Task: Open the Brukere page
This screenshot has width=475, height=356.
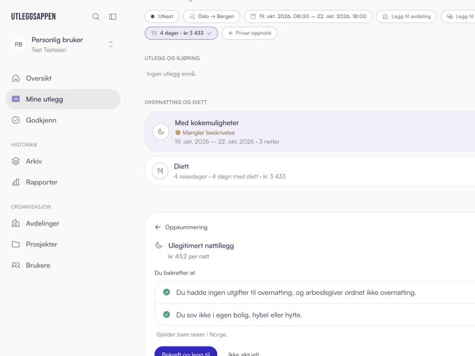Action: (63, 265)
